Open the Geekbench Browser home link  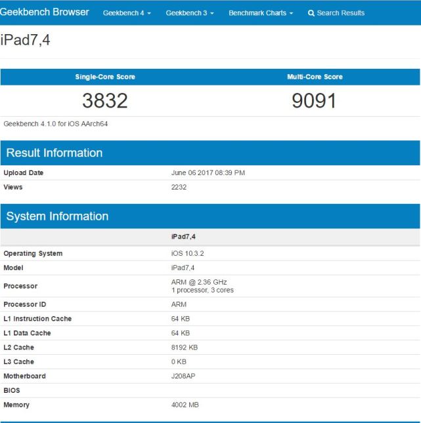44,12
